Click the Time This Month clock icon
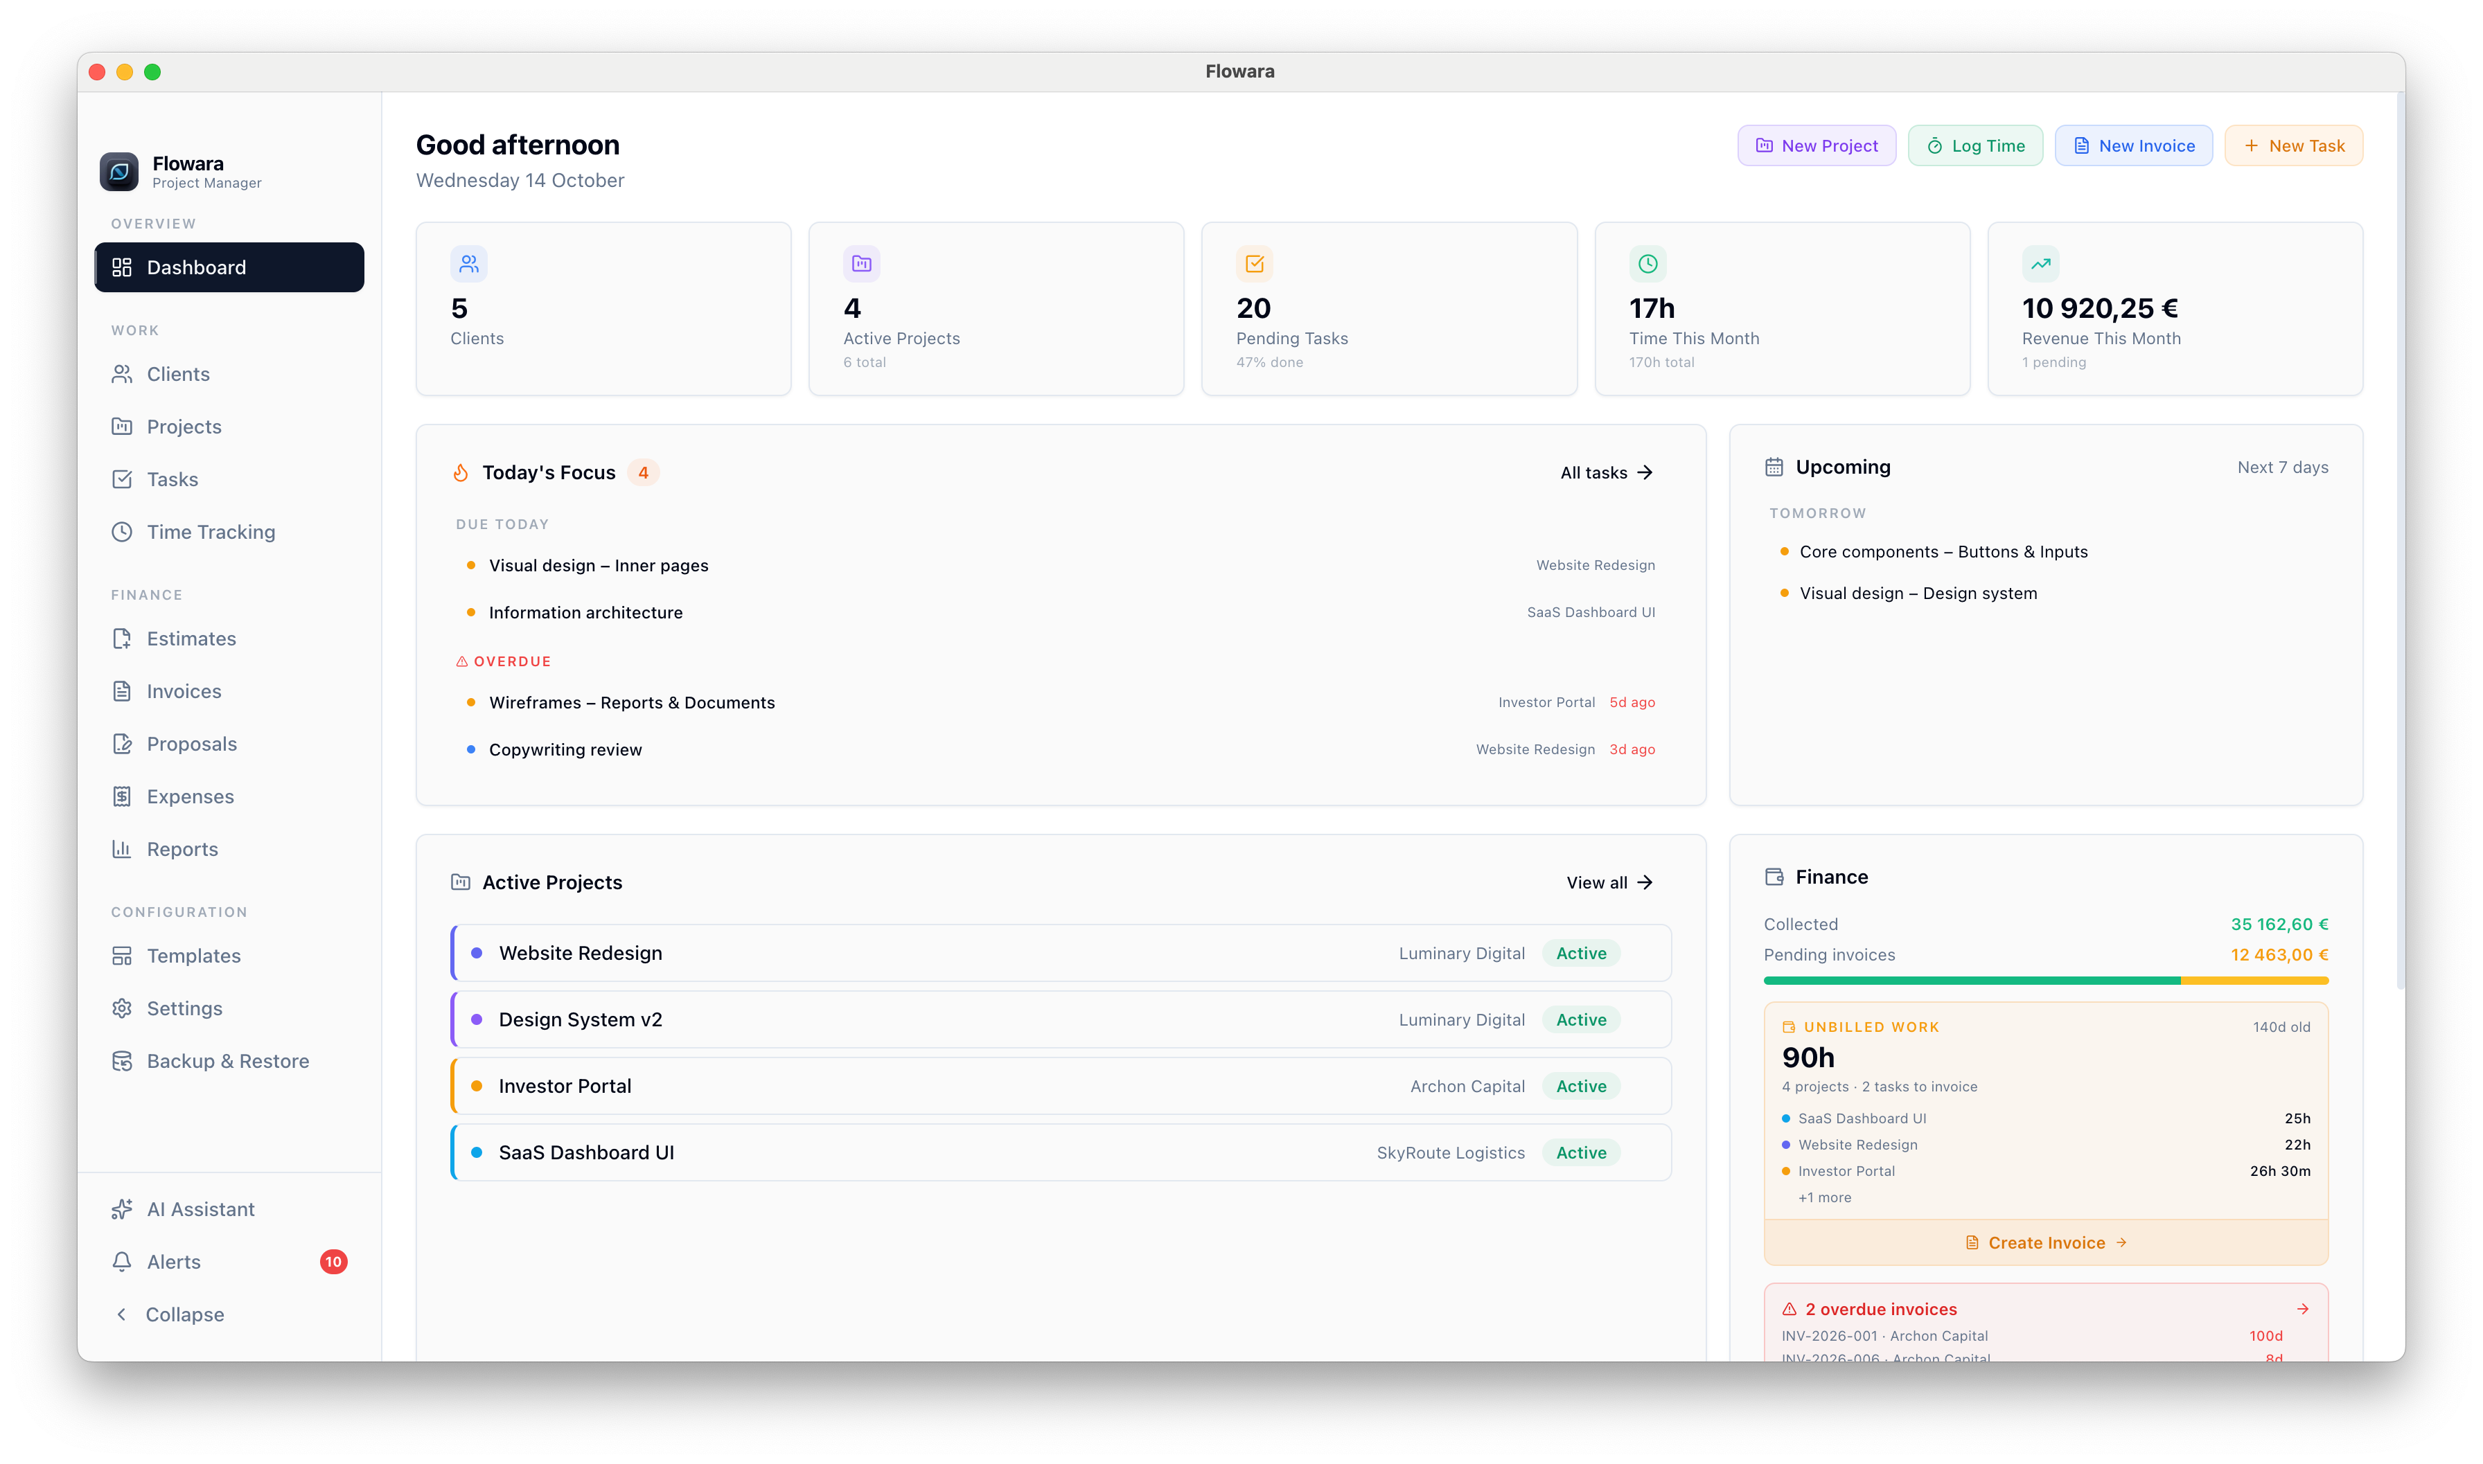2483x1464 pixels. (x=1647, y=263)
